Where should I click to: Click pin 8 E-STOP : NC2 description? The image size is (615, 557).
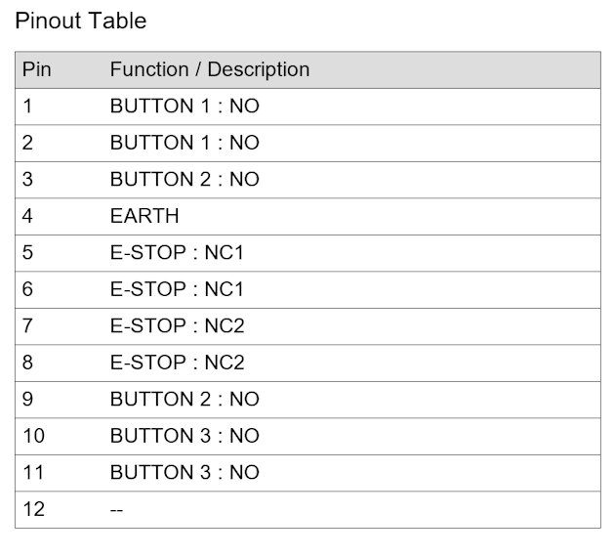[178, 363]
